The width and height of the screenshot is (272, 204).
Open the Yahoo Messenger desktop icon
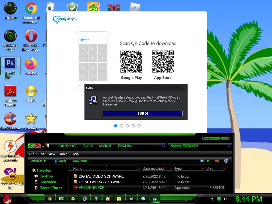click(x=10, y=174)
